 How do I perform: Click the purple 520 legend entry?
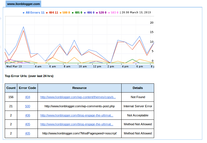point(101,12)
